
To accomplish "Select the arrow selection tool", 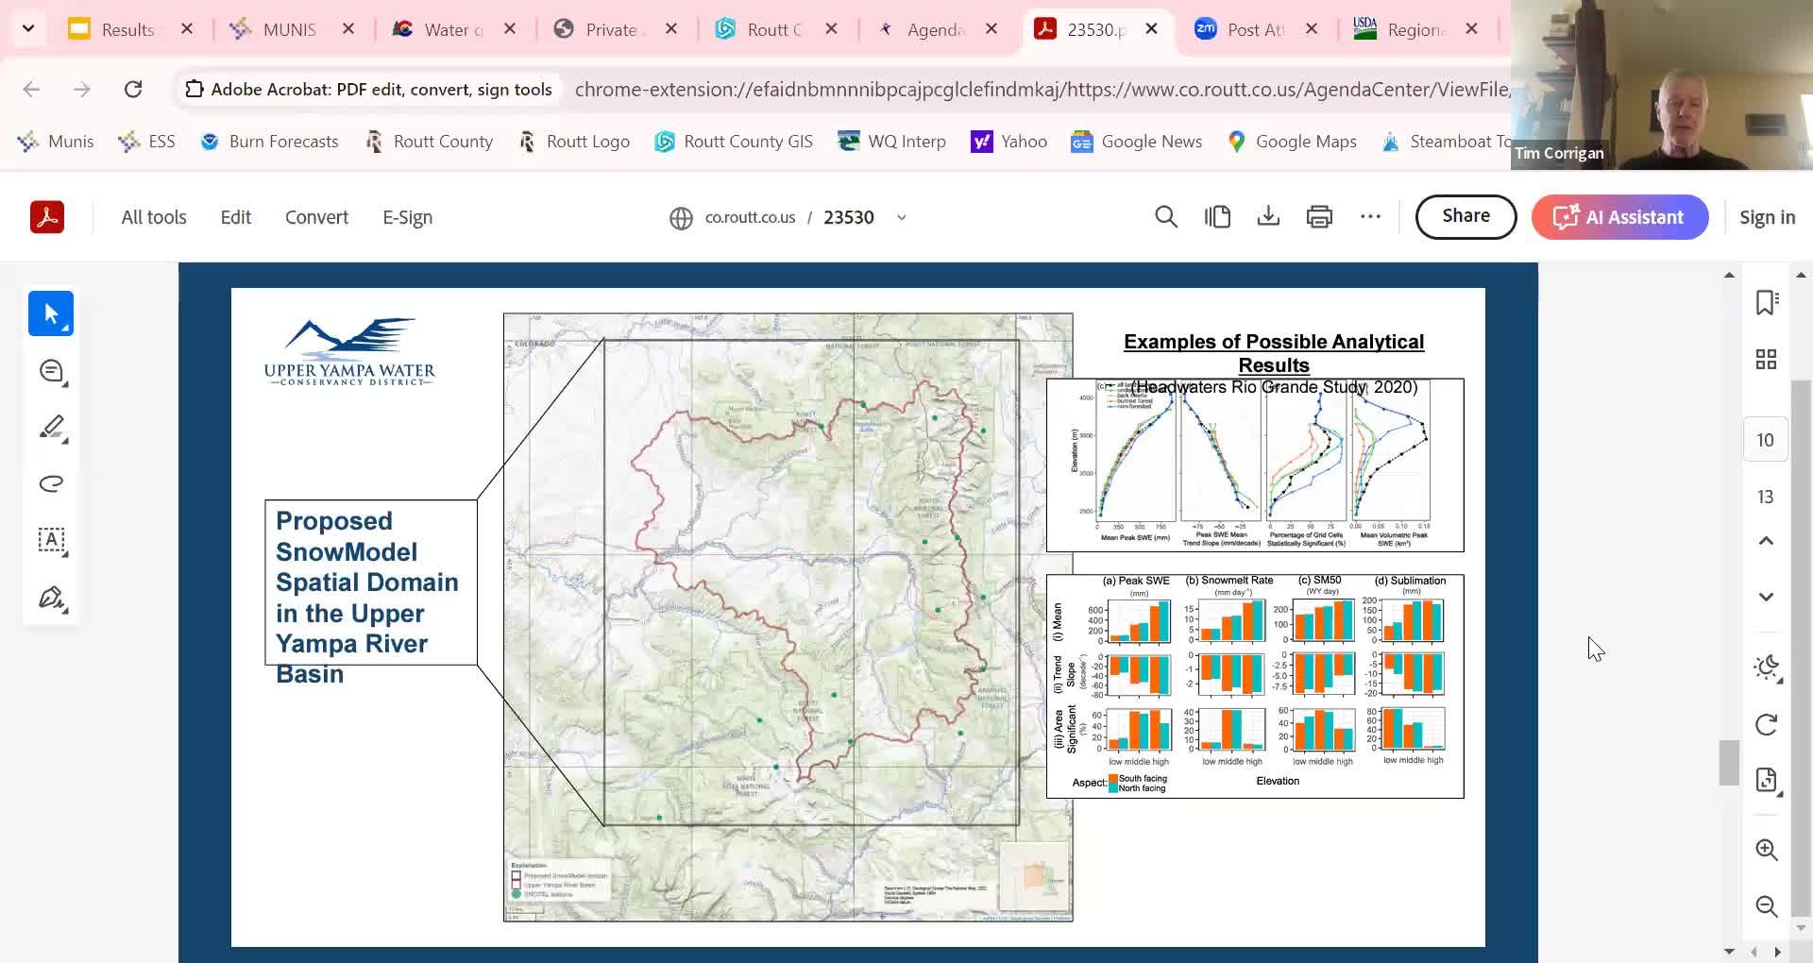I will [x=51, y=314].
